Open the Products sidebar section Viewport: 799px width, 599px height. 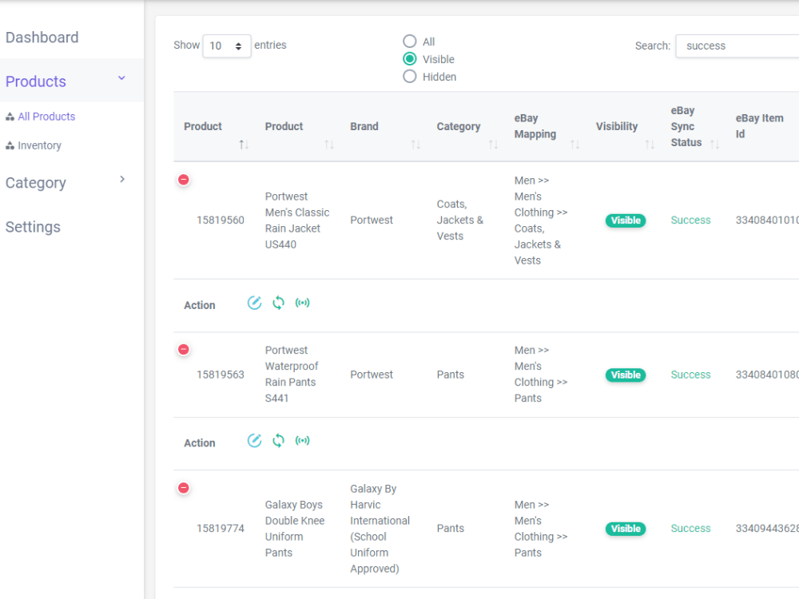click(36, 81)
